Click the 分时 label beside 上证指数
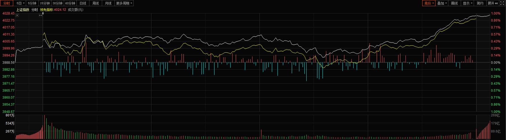Image resolution: width=506 pixels, height=140 pixels. (35, 10)
